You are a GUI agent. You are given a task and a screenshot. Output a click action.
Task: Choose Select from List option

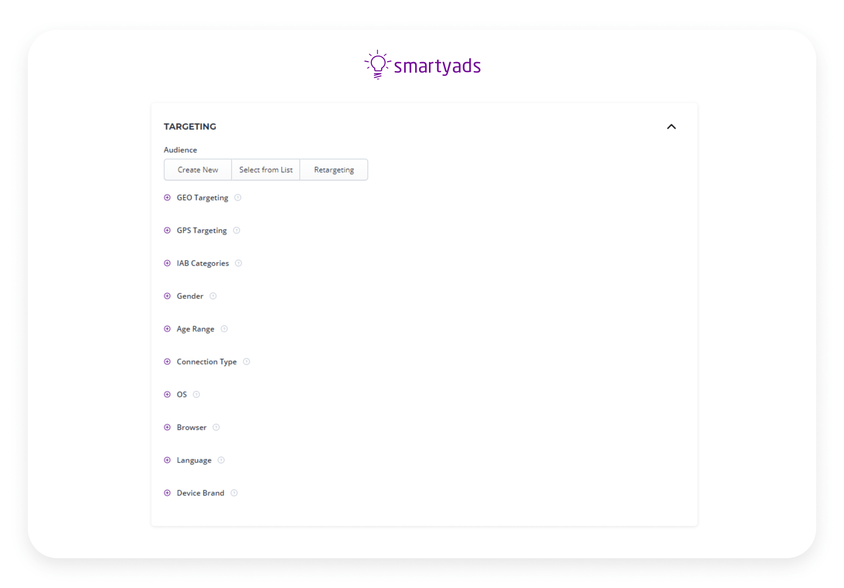(x=266, y=169)
